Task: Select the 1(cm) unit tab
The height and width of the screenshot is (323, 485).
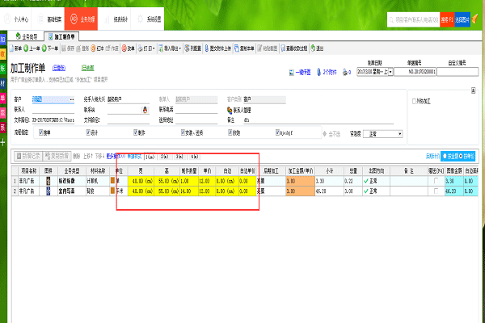Action: click(150, 157)
